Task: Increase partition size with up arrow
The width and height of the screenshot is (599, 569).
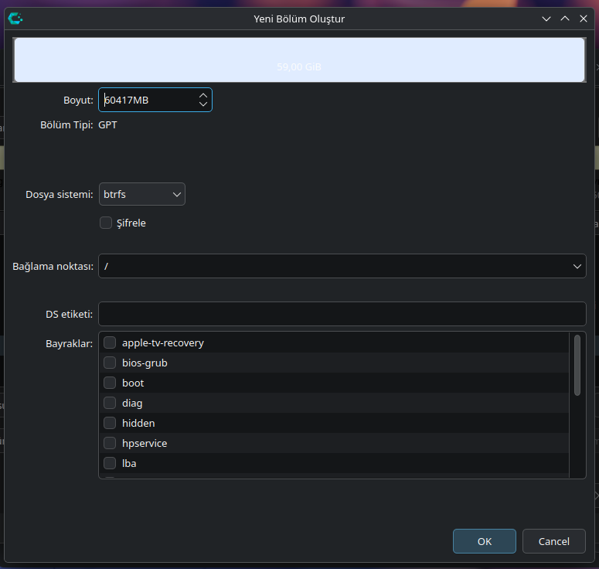Action: pyautogui.click(x=203, y=96)
